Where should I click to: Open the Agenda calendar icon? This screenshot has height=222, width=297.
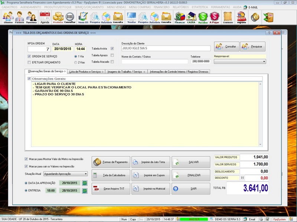[45, 17]
